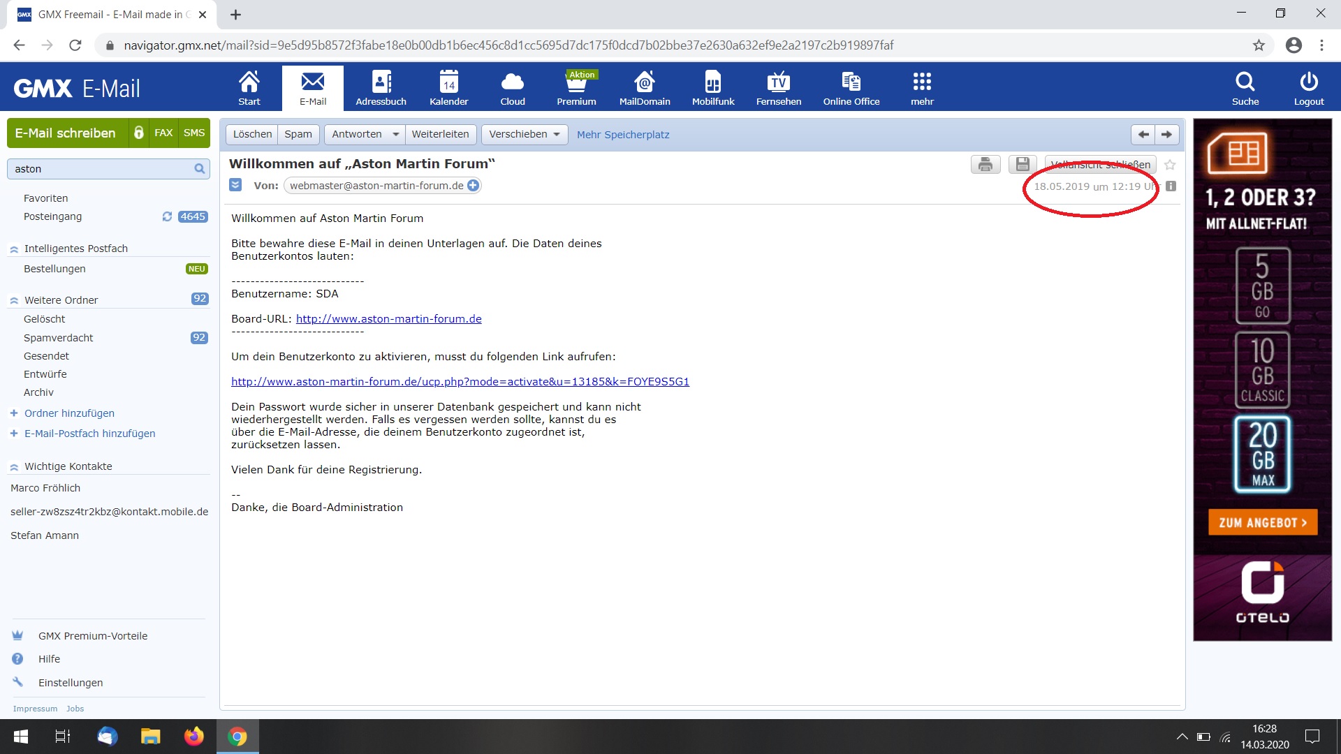Go to next email with right arrow

pos(1166,134)
